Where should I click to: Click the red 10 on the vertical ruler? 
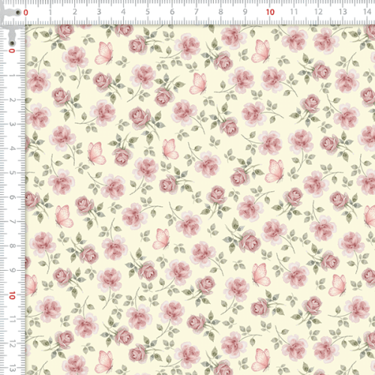[x=12, y=295]
